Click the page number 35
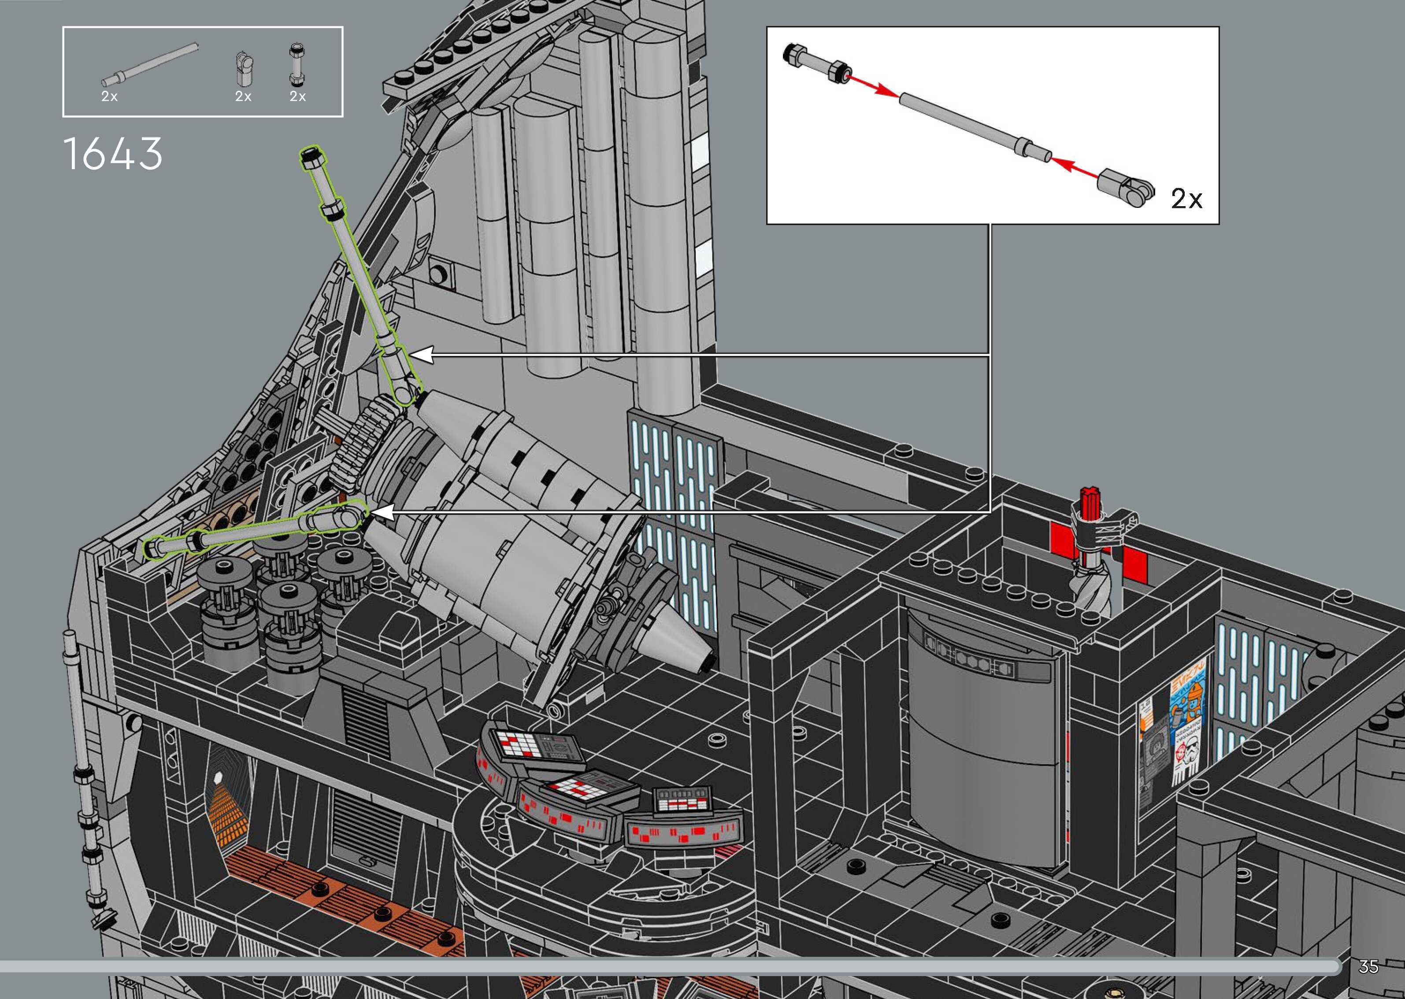The width and height of the screenshot is (1405, 999). (1368, 966)
